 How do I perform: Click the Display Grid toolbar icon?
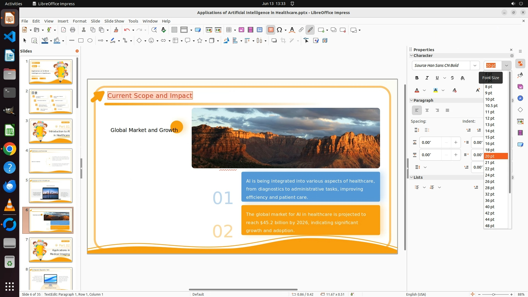(174, 30)
